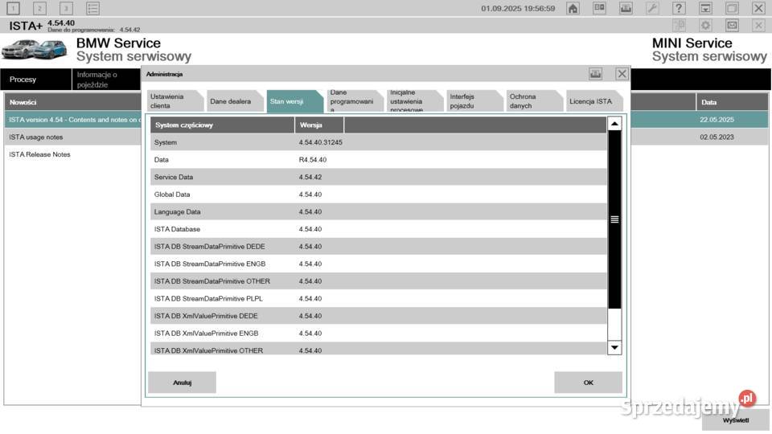The image size is (772, 434).
Task: Switch to Interfejs pojazdu tab
Action: point(474,101)
